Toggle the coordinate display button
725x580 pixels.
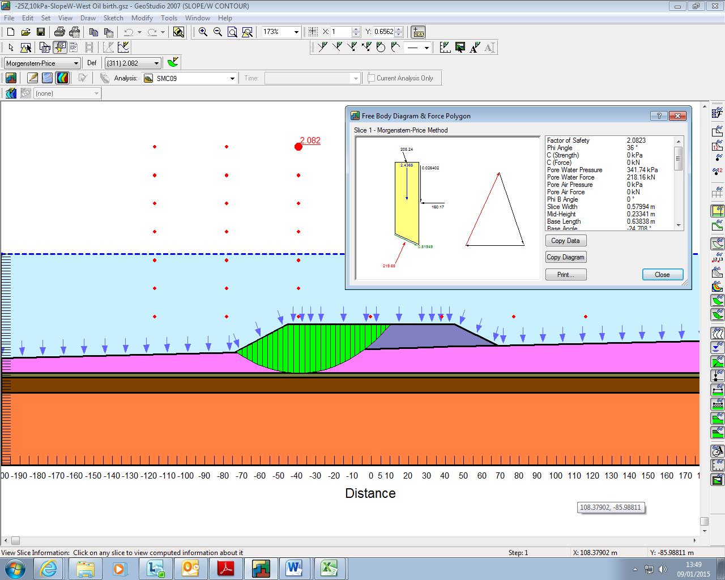tap(418, 32)
